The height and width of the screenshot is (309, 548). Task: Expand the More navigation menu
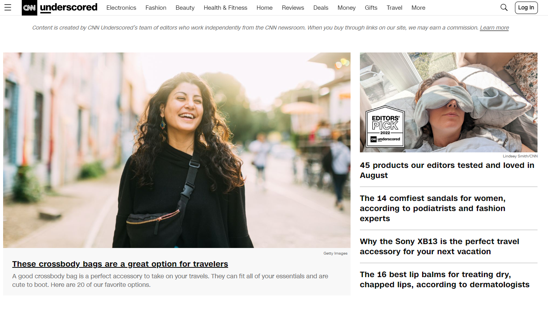click(418, 8)
